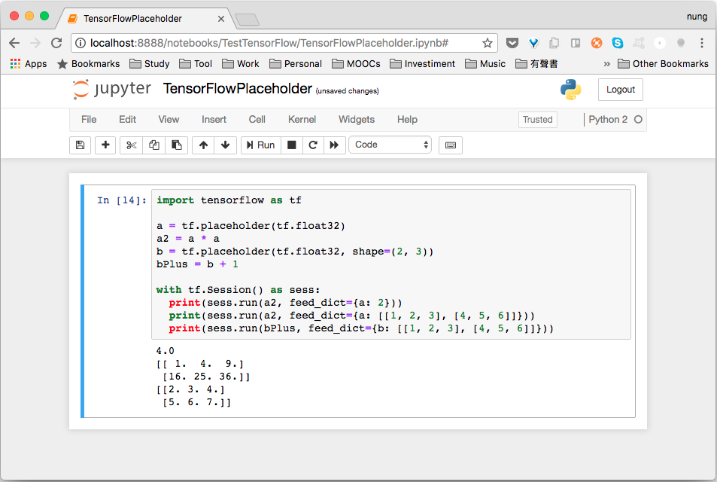The height and width of the screenshot is (482, 717).
Task: Open the Investiment bookmarks folder
Action: pos(423,63)
